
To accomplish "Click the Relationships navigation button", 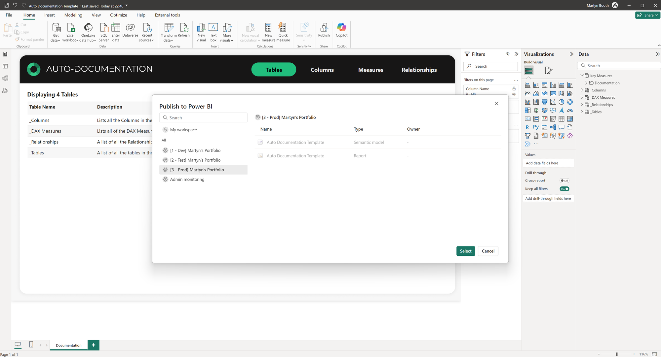I will point(419,70).
